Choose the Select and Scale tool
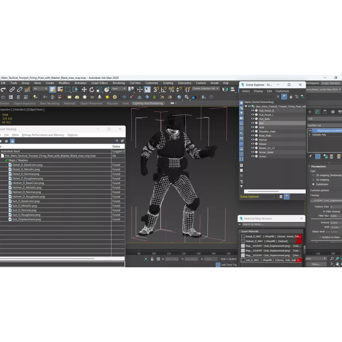 99,89
